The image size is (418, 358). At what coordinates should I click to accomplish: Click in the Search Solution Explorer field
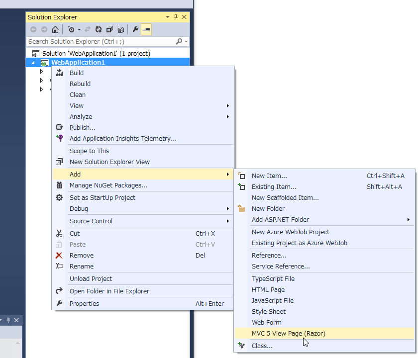click(x=102, y=42)
